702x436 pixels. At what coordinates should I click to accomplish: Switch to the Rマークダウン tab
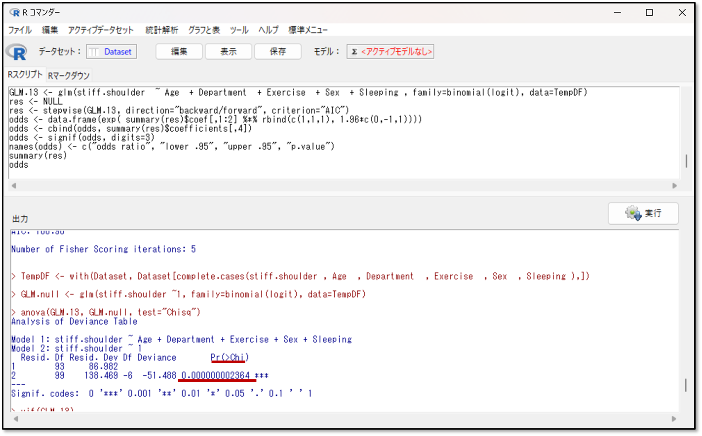point(69,75)
